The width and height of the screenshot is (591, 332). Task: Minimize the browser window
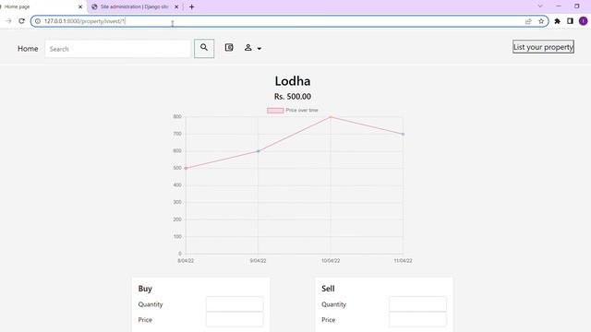(559, 6)
